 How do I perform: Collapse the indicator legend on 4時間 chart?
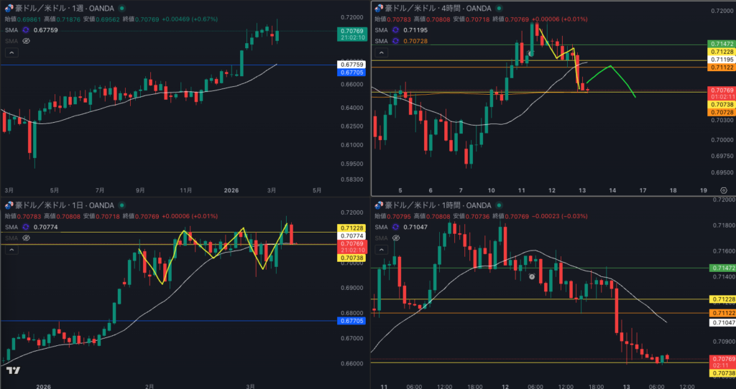381,53
